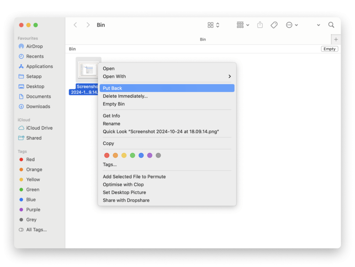Viewport: 355px width, 267px height.
Task: Select Delete Immediately… menu item
Action: 125,96
